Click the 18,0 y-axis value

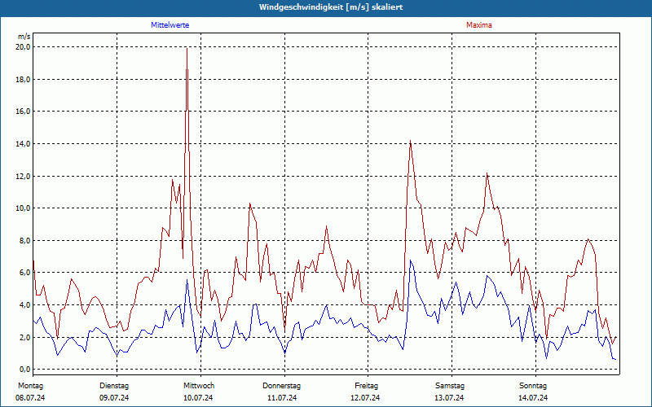[24, 79]
